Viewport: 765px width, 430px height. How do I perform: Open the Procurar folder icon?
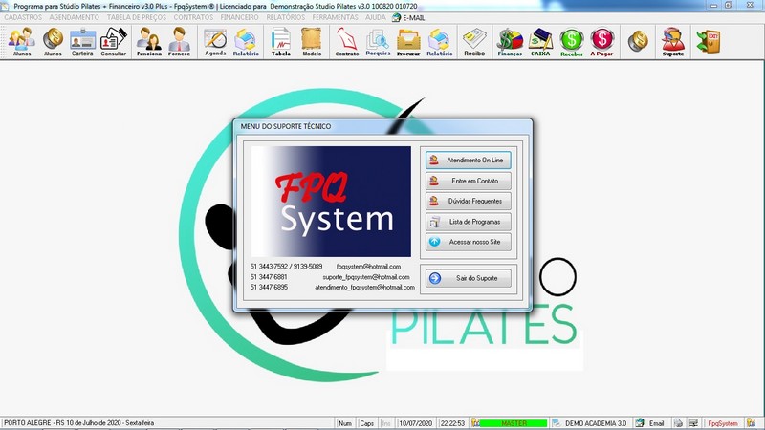coord(408,42)
